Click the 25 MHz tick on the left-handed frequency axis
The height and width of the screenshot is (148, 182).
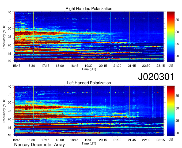pyautogui.click(x=10, y=111)
